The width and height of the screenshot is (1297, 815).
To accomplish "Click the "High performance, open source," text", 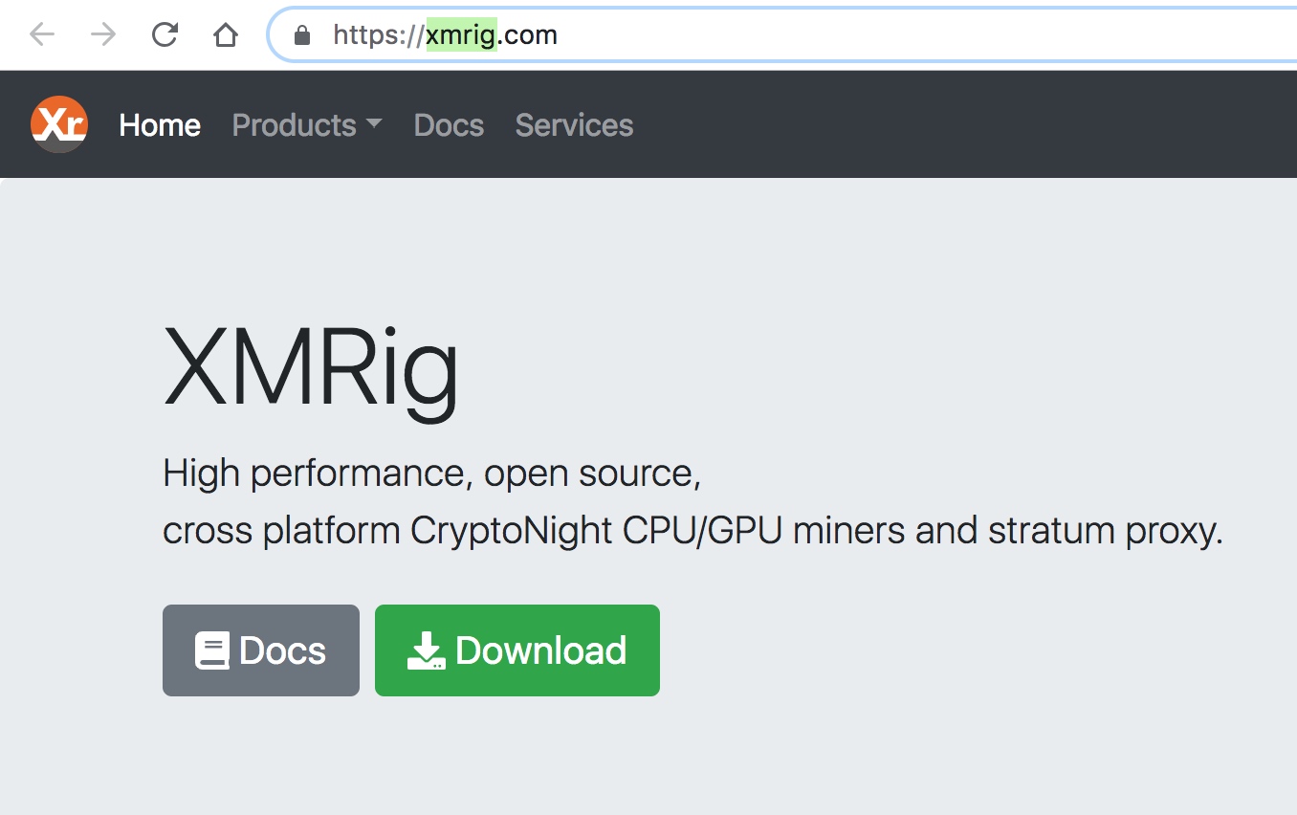I will pyautogui.click(x=432, y=474).
